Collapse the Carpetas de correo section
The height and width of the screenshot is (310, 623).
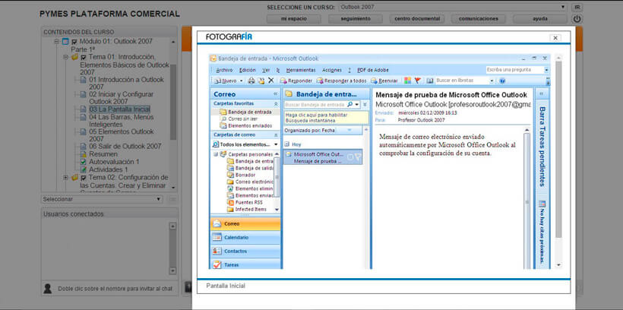276,134
